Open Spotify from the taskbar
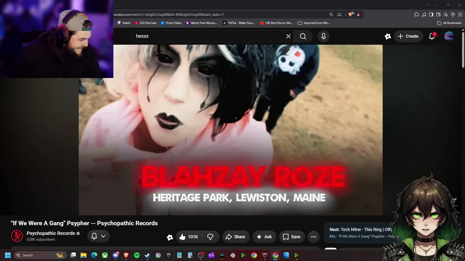 [137, 255]
